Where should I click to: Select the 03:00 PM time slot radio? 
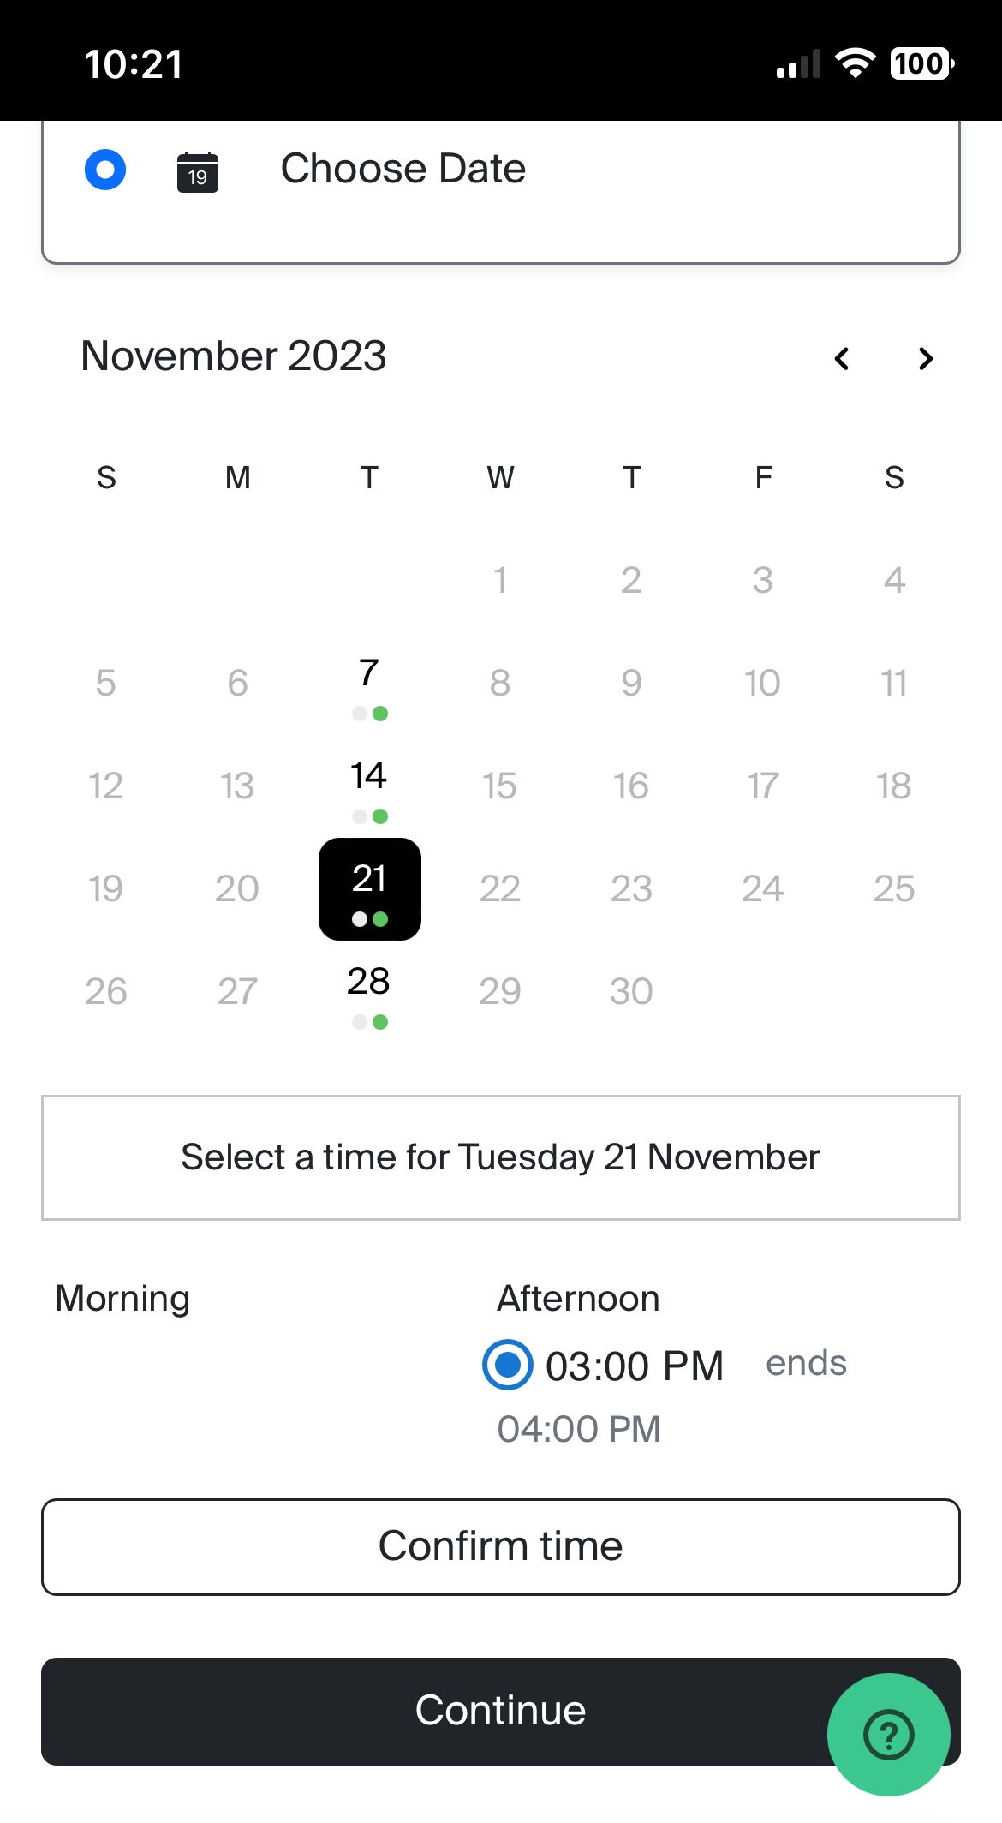click(x=508, y=1365)
